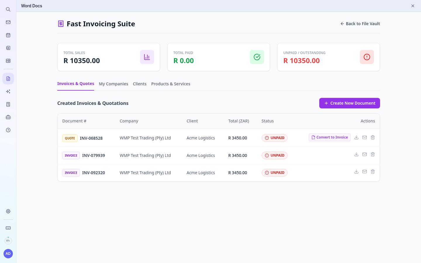This screenshot has width=421, height=263.
Task: Open the help question mark icon
Action: click(x=8, y=130)
